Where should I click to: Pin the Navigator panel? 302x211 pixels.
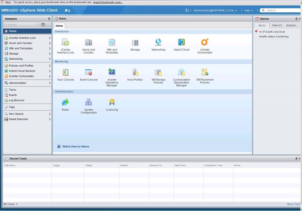pyautogui.click(x=49, y=19)
